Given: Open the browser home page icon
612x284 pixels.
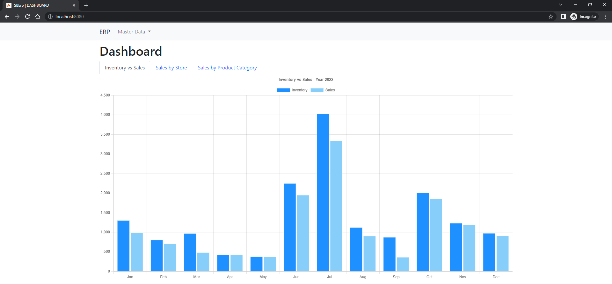Looking at the screenshot, I should coord(38,17).
